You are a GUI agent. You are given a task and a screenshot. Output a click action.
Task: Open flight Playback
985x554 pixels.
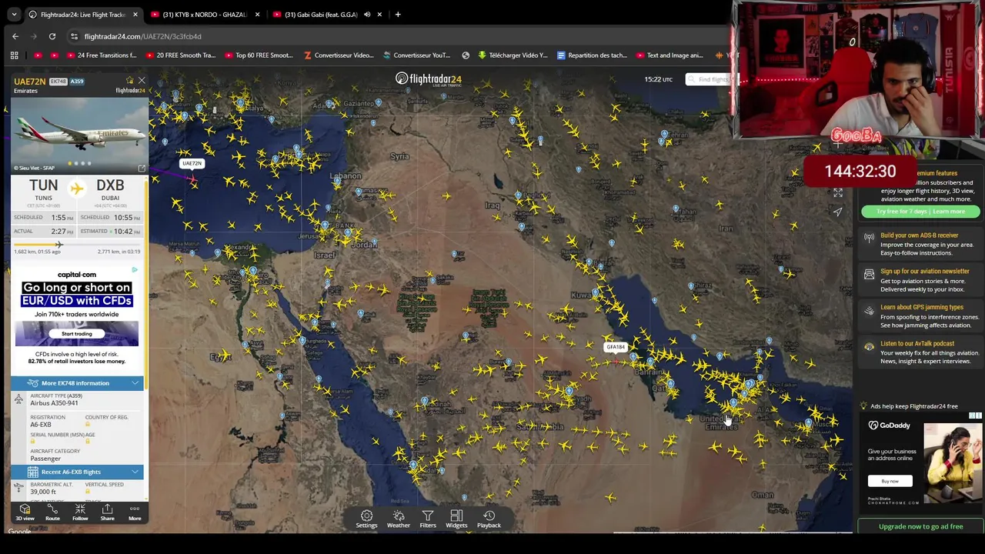[x=489, y=519]
